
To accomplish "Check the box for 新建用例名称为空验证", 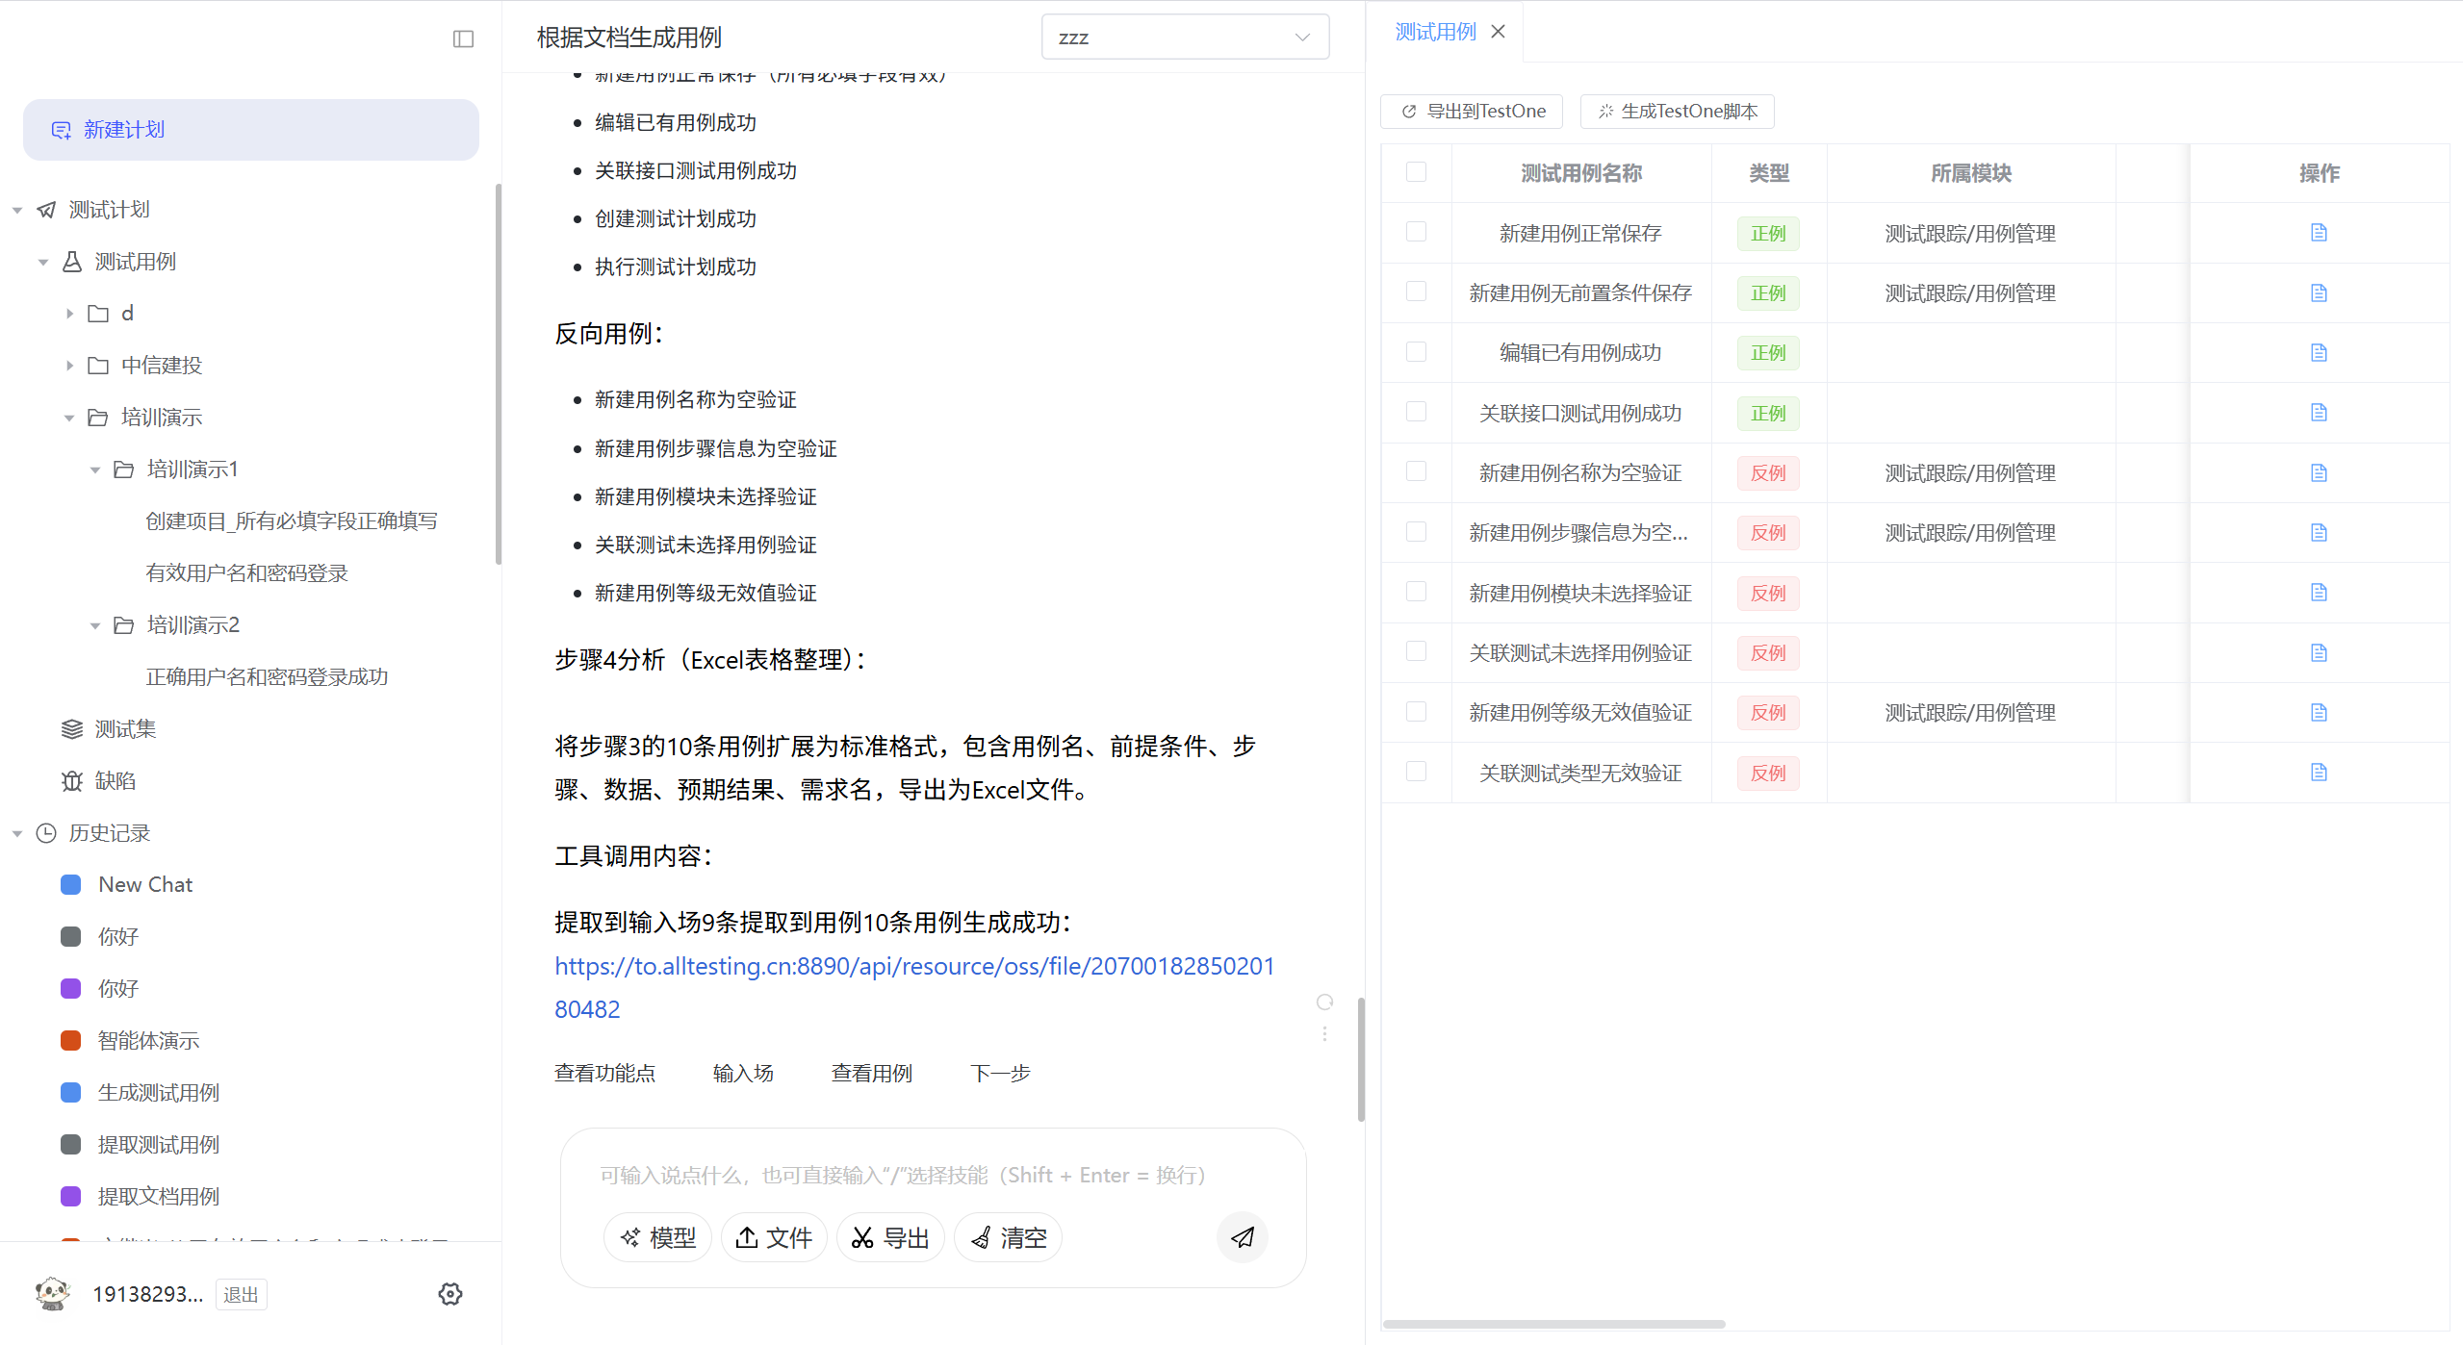I will click(x=1416, y=471).
